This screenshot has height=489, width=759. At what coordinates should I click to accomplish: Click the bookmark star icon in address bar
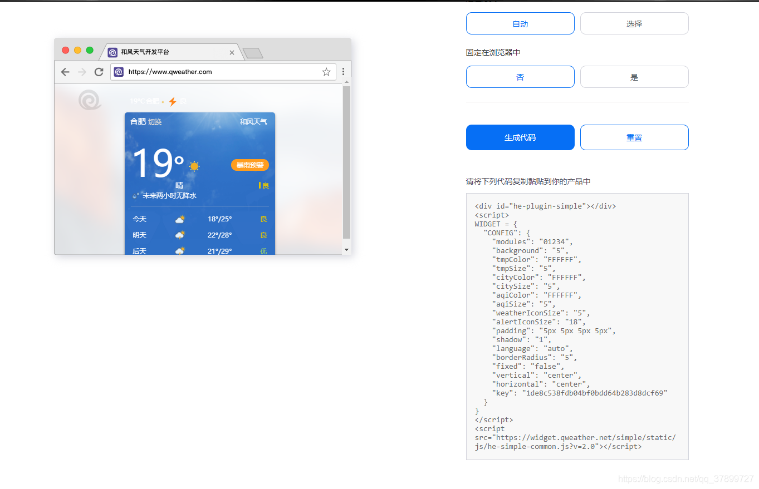coord(326,72)
